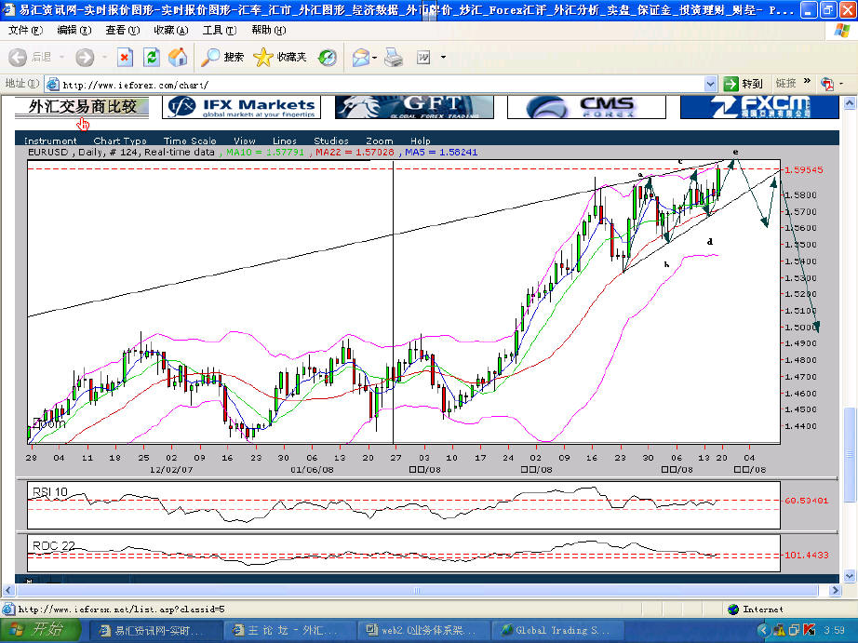Open Chart Type menu
The height and width of the screenshot is (643, 858).
pyautogui.click(x=120, y=141)
